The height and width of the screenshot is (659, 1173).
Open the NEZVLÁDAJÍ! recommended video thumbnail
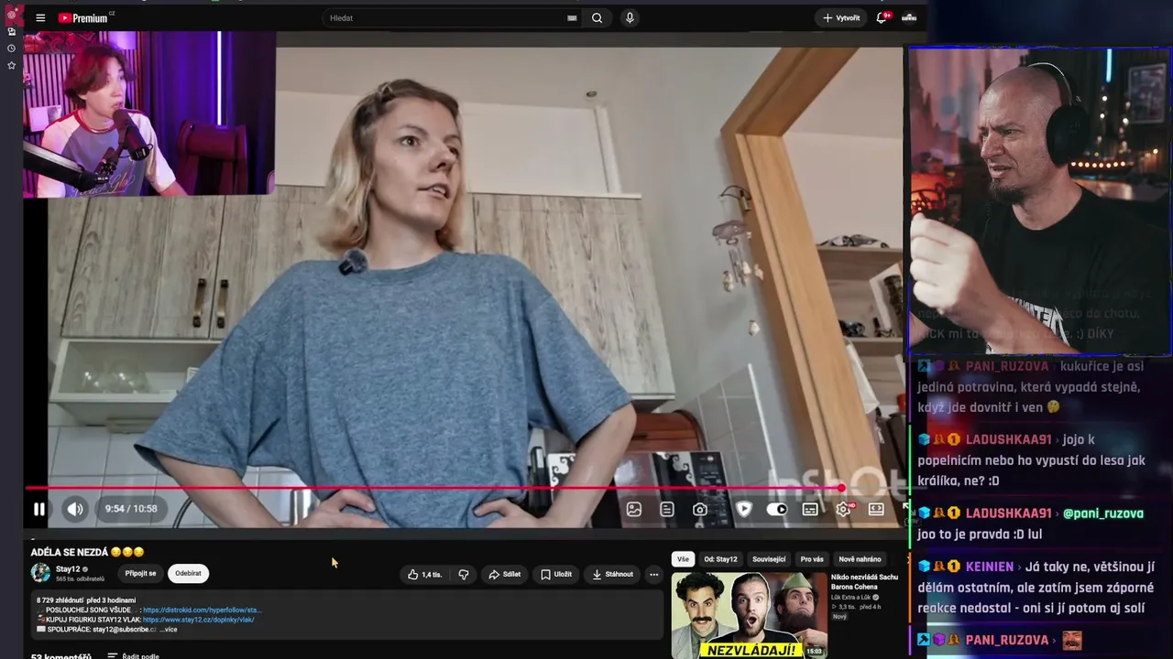point(750,615)
